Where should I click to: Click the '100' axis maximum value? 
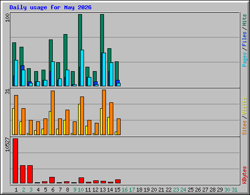(7, 18)
